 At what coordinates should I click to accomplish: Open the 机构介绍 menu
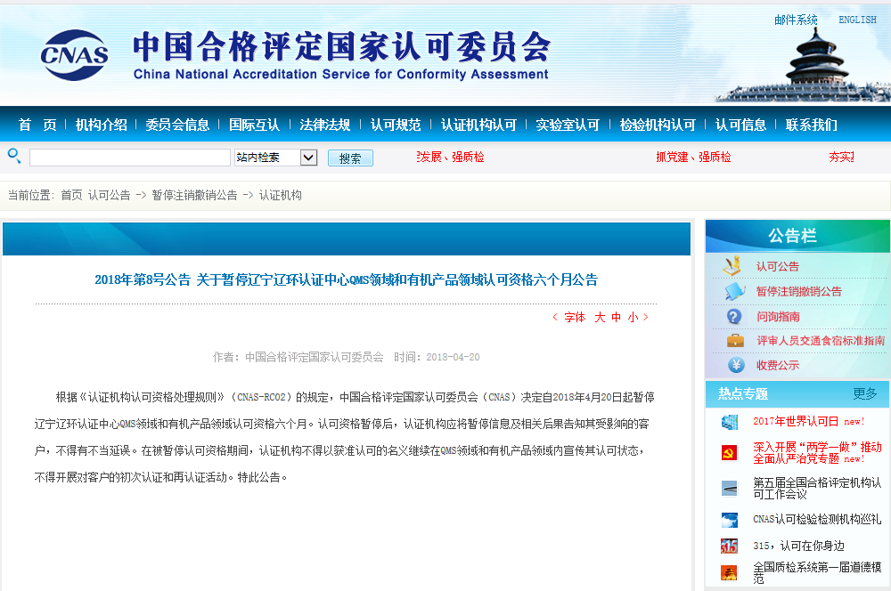coord(102,125)
